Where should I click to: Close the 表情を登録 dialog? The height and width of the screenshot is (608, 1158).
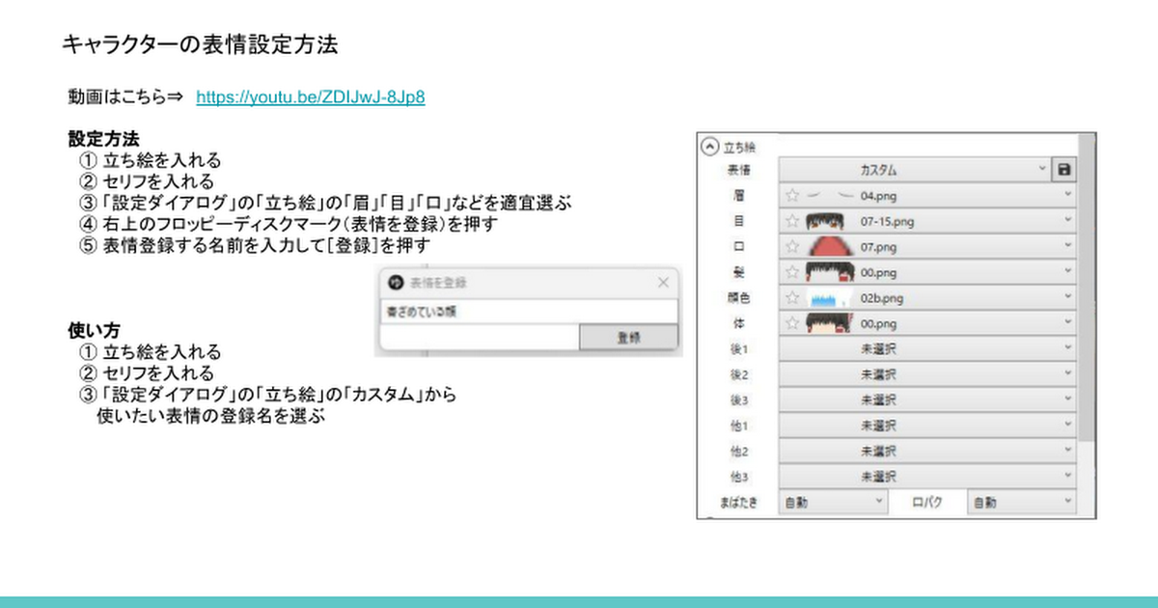[663, 283]
